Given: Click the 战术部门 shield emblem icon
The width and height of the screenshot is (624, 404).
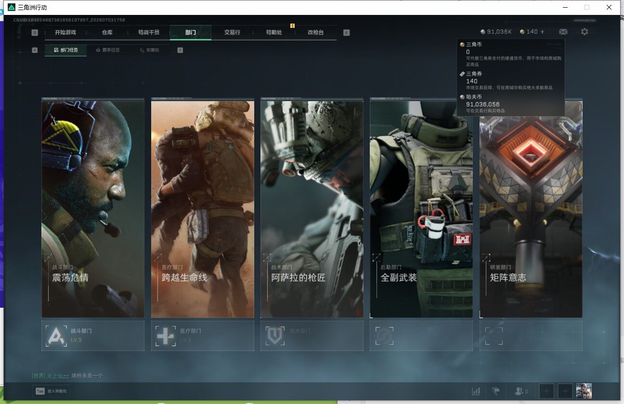Looking at the screenshot, I should [275, 336].
